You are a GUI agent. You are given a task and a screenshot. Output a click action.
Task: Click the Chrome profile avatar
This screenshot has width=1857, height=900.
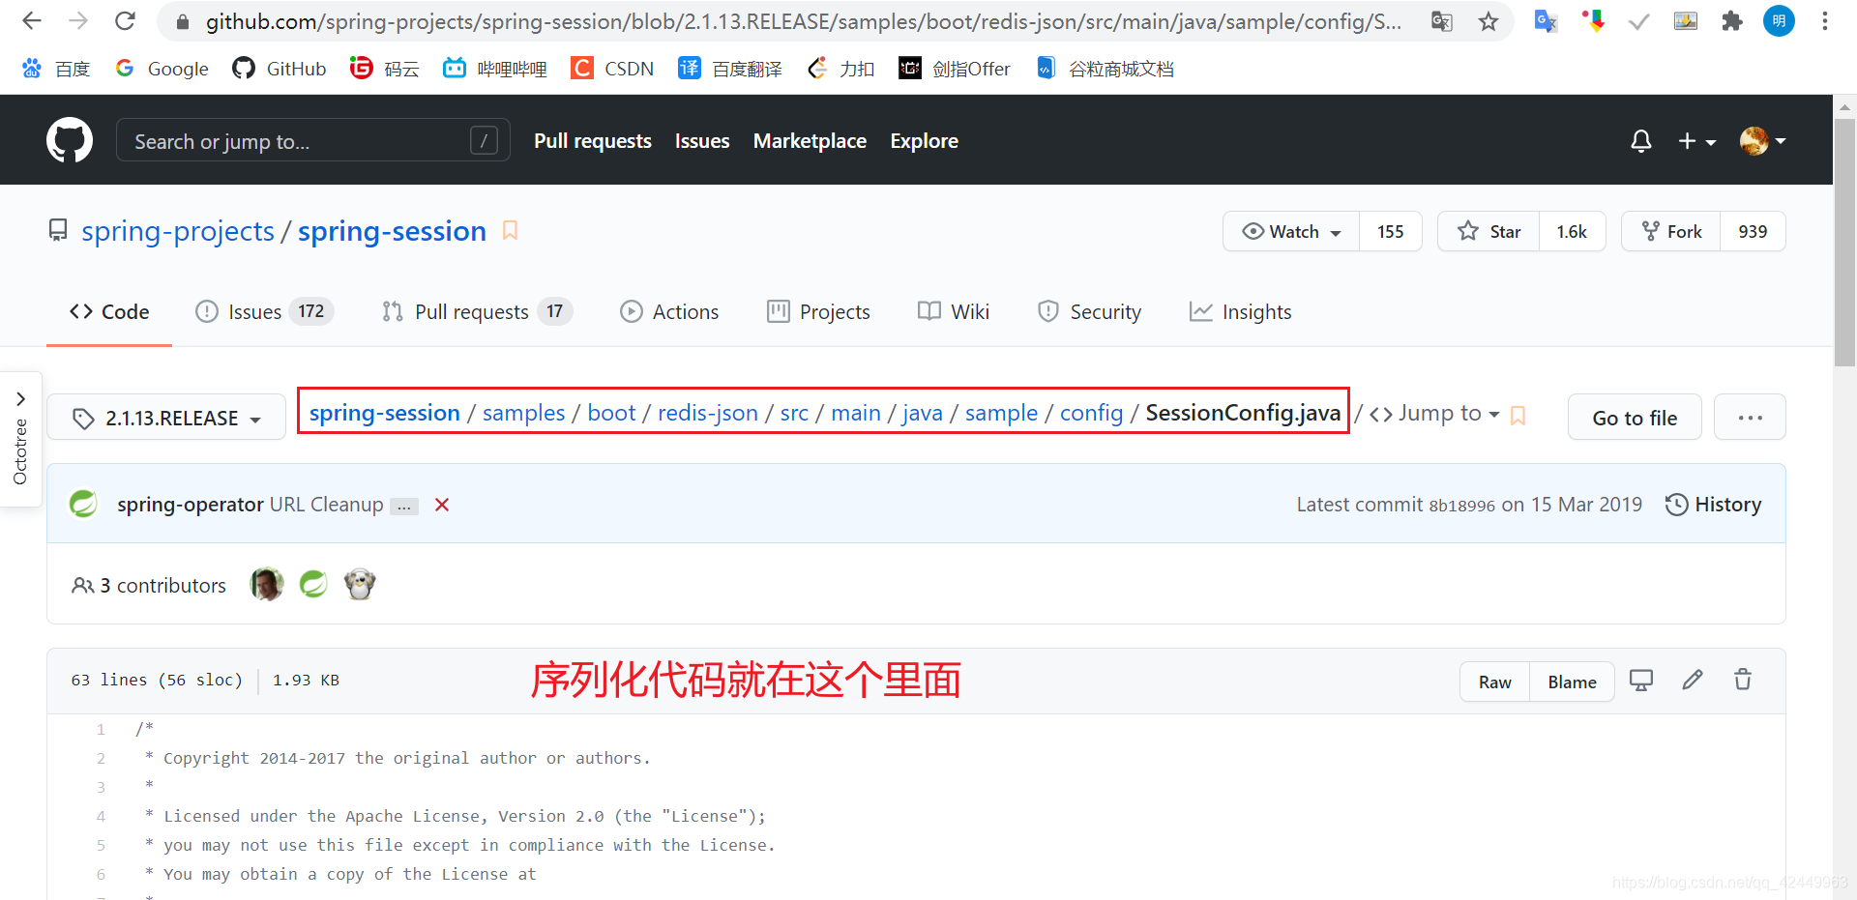coord(1778,21)
